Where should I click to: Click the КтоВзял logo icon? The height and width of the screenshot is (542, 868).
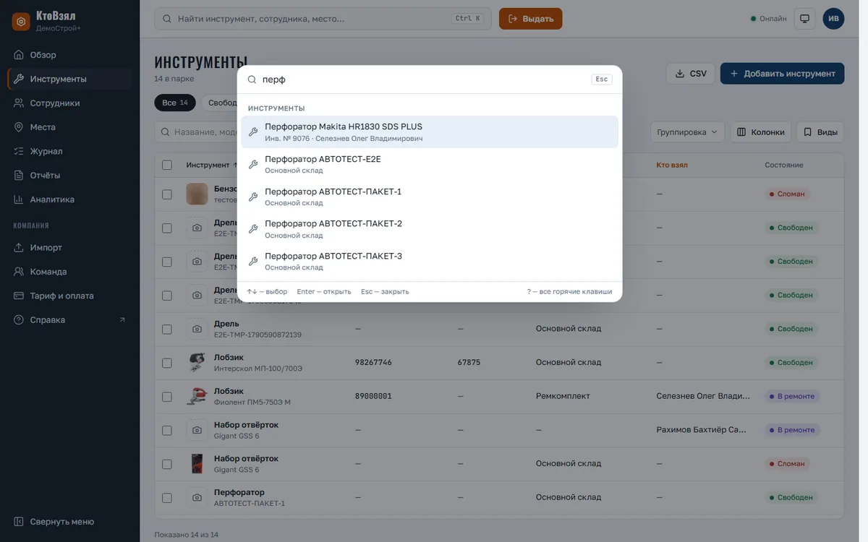click(x=21, y=22)
